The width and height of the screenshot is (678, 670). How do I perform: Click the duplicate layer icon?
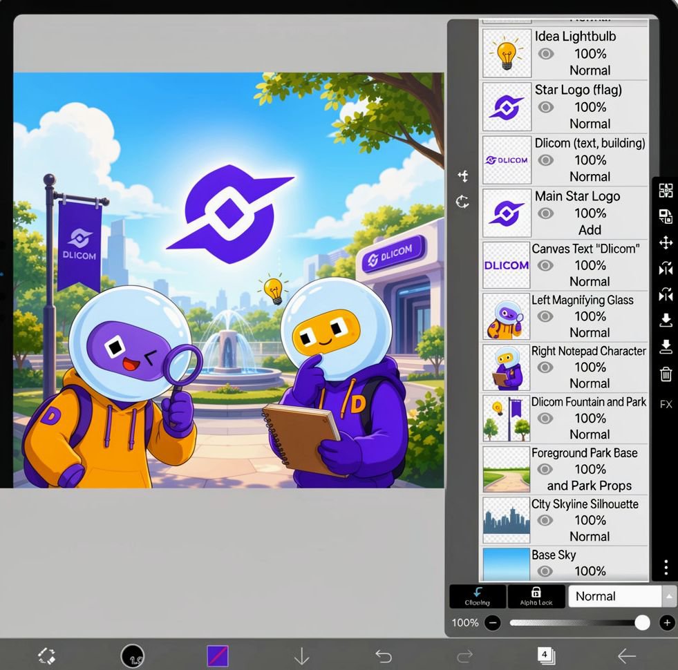[666, 216]
